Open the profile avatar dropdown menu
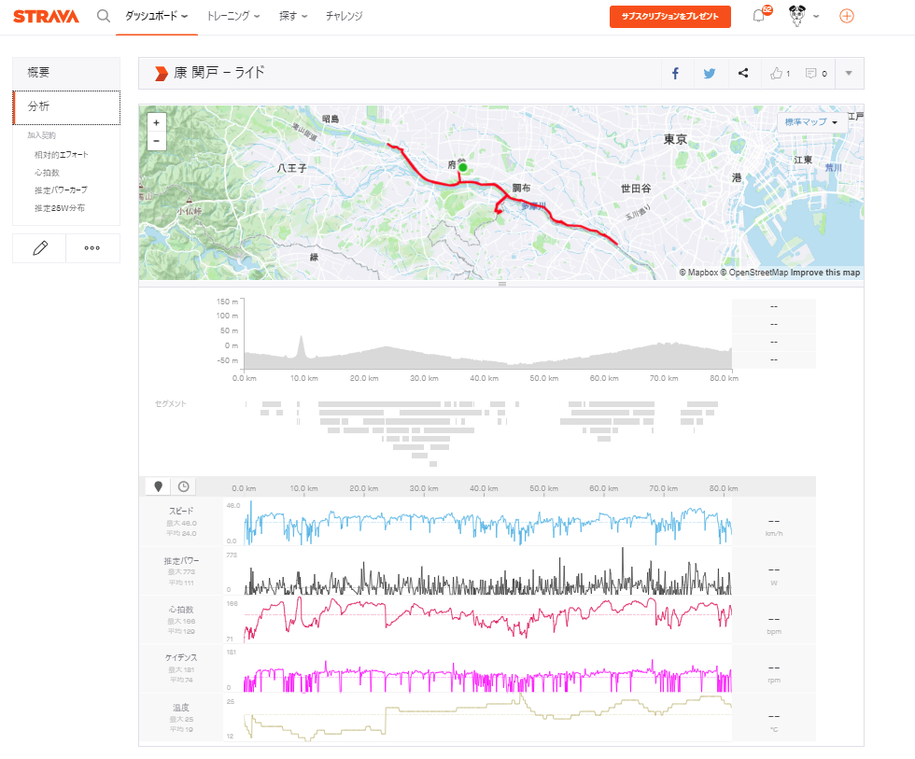Image resolution: width=915 pixels, height=759 pixels. pyautogui.click(x=804, y=17)
